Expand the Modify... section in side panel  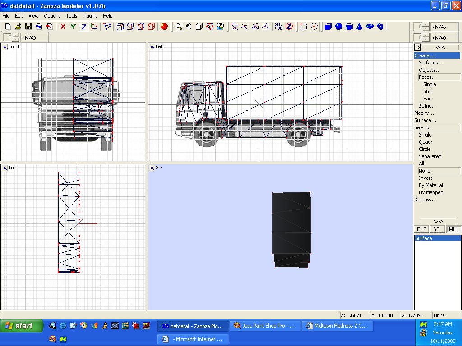tap(424, 113)
